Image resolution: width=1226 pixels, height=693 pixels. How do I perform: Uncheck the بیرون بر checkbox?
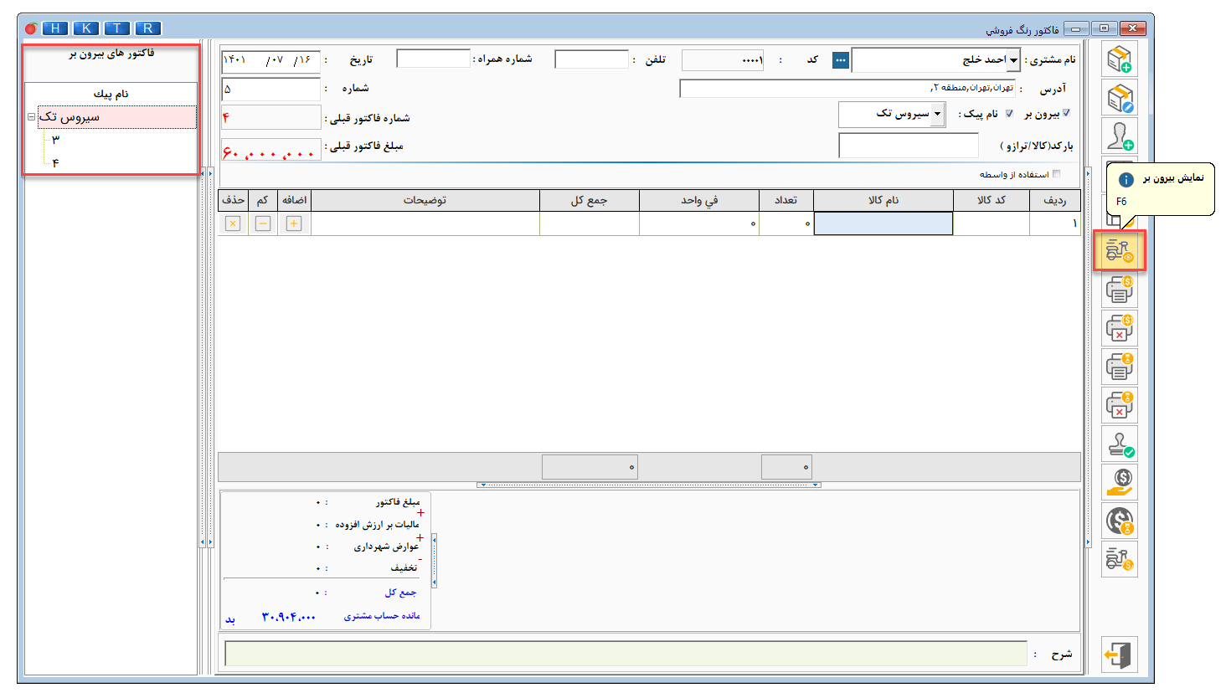click(x=1066, y=113)
